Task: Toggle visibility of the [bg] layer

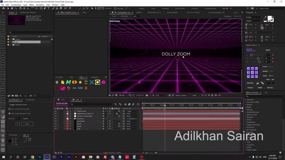Action: pyautogui.click(x=56, y=129)
